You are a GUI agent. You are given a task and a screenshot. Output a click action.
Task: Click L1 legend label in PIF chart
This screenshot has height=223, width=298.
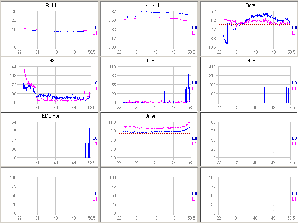195,88
